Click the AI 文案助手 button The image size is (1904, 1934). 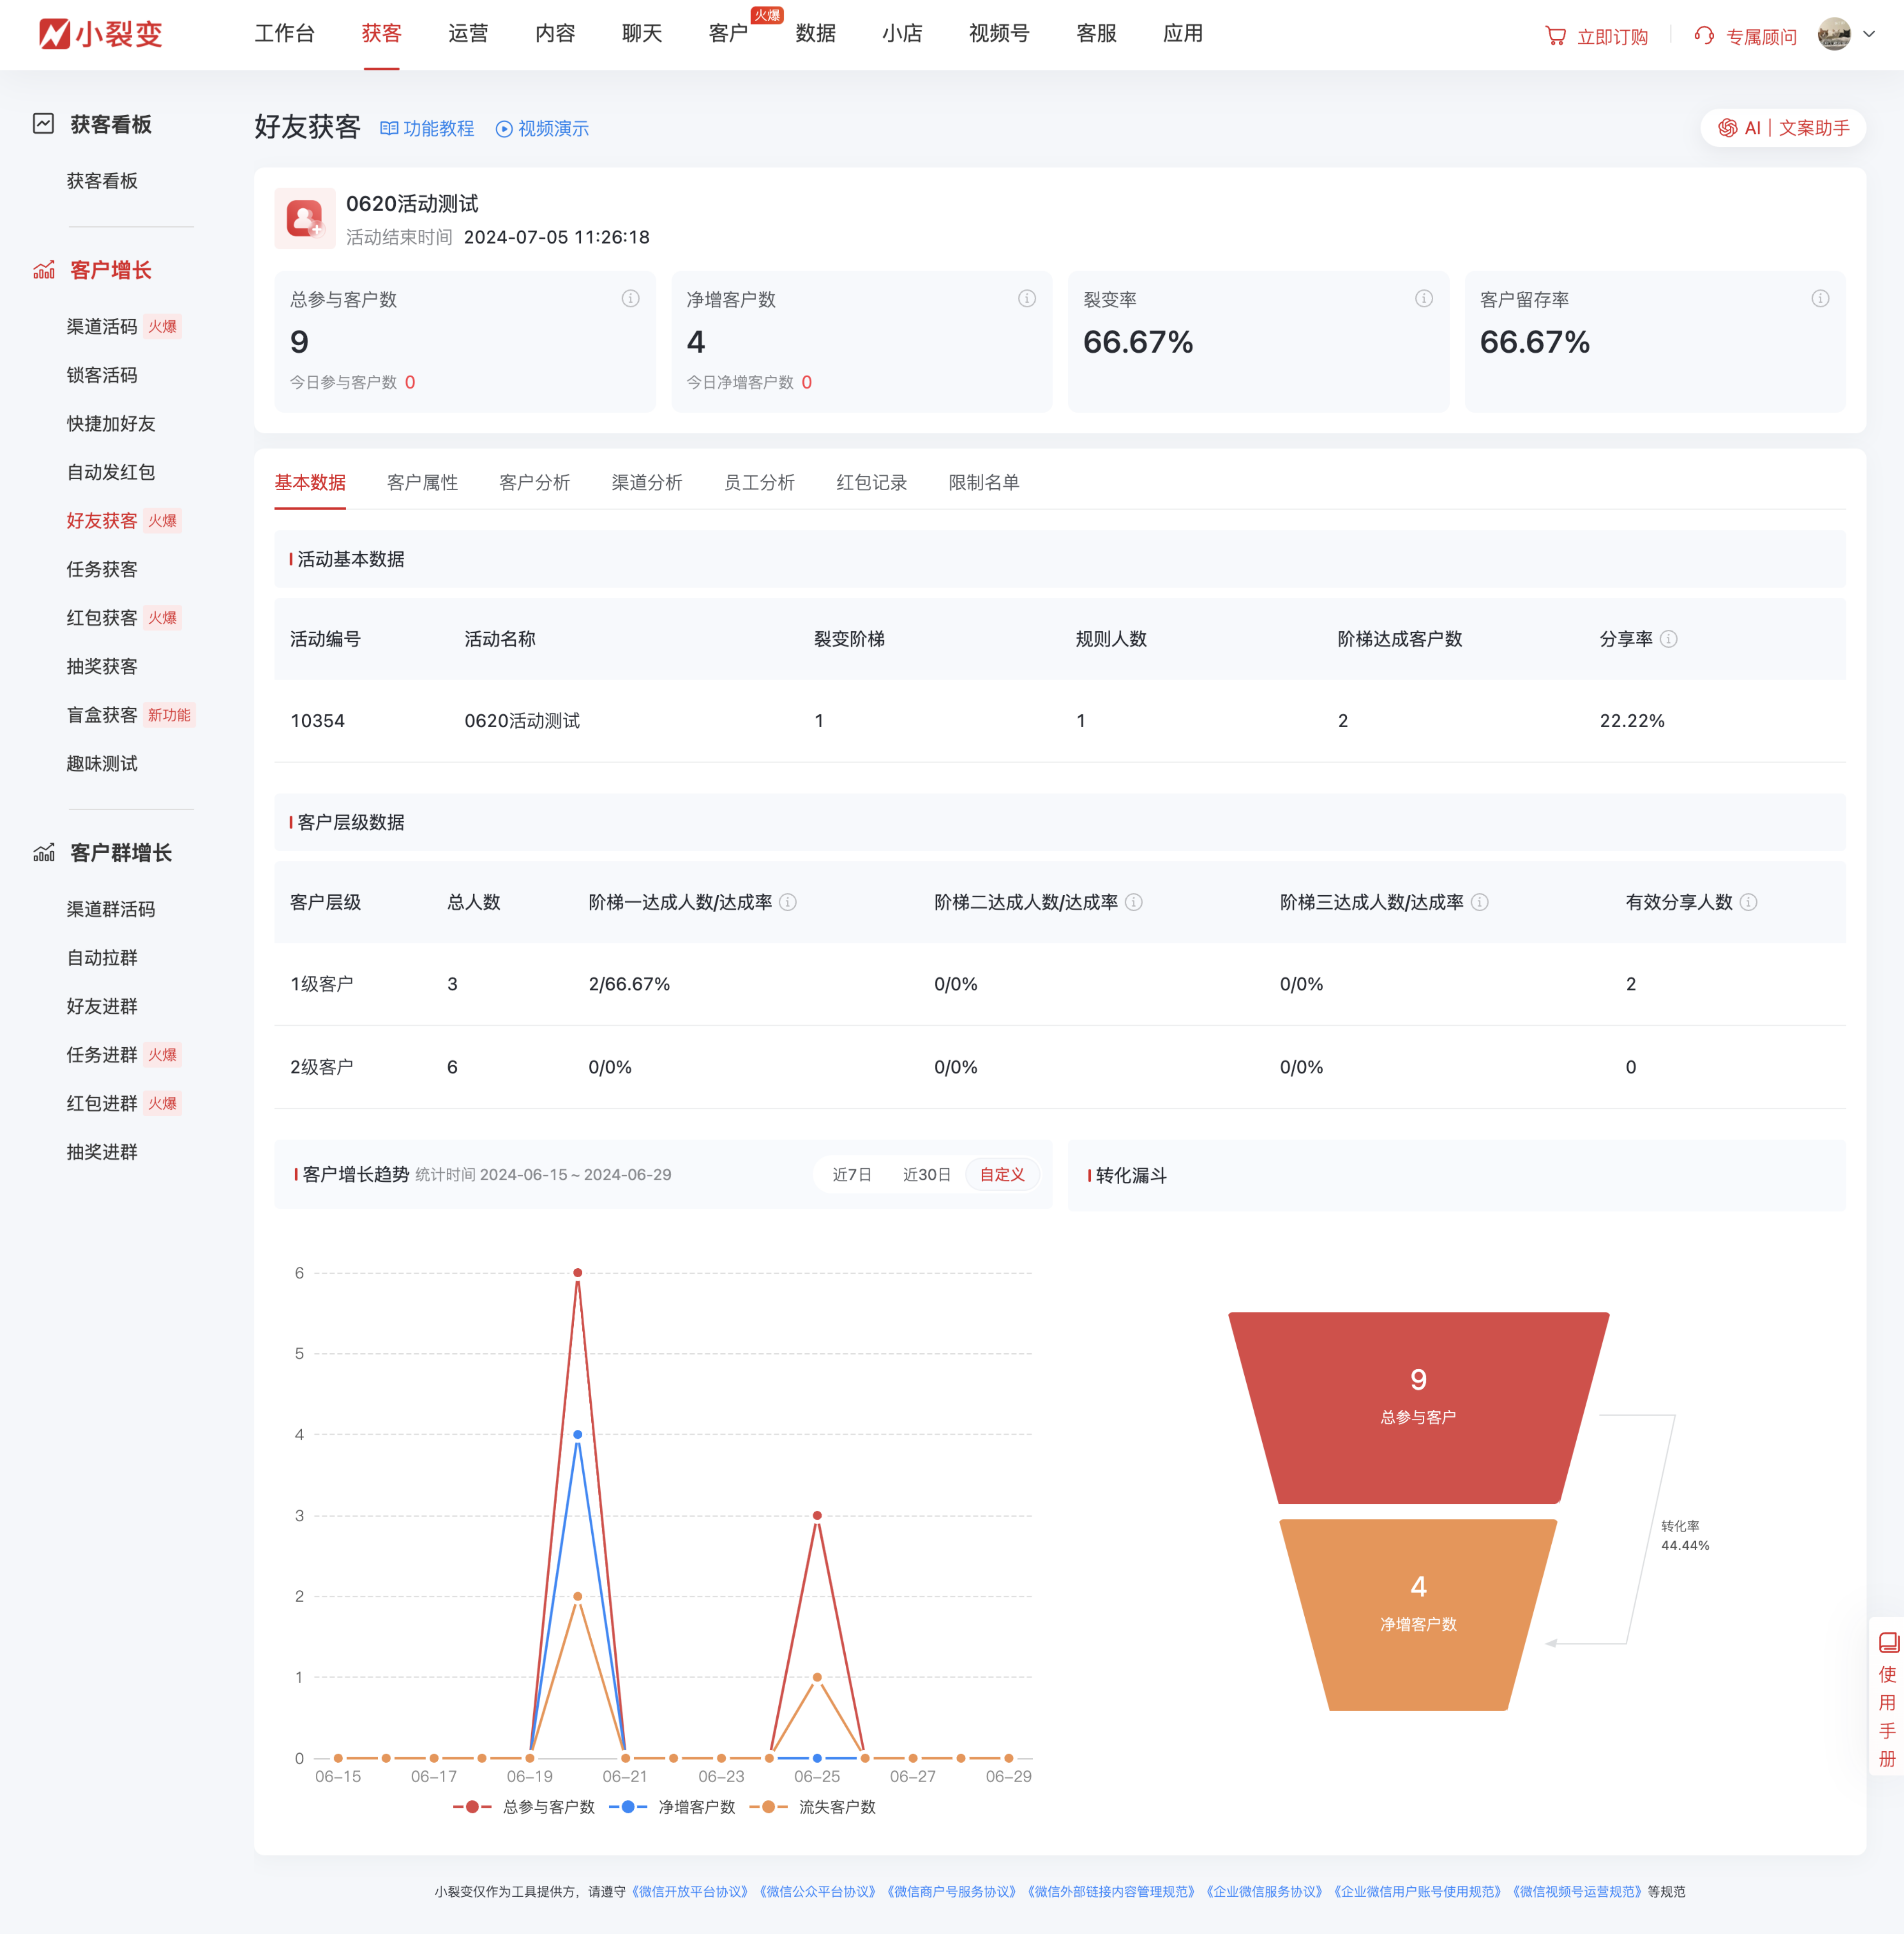pos(1783,128)
